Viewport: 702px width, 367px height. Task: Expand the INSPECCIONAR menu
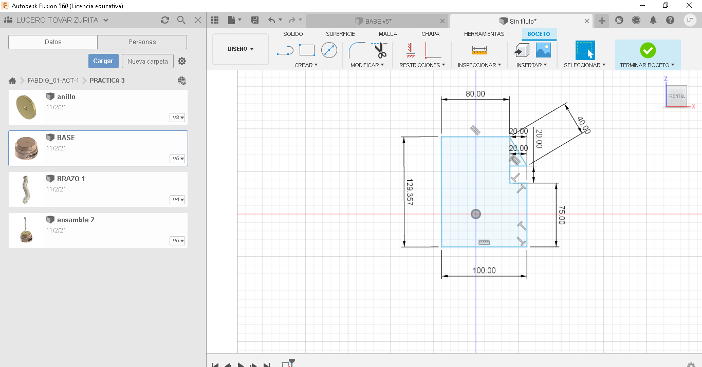click(479, 65)
